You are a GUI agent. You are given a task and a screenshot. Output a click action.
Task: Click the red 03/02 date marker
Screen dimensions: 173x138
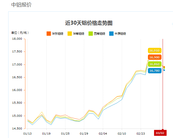[x=160, y=133]
